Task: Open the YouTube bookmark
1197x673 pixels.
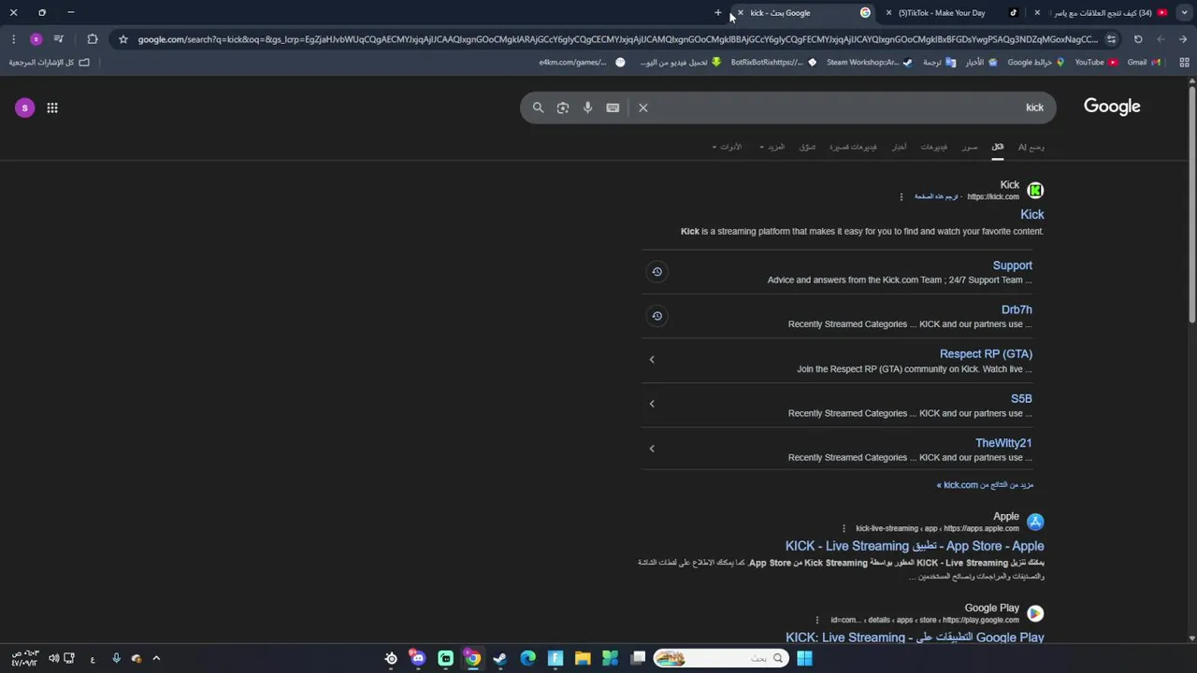Action: click(1096, 63)
